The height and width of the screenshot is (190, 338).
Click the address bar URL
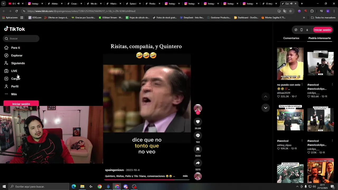(x=82, y=11)
